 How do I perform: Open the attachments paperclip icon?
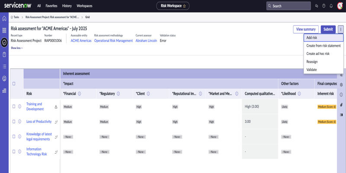pyautogui.click(x=341, y=105)
